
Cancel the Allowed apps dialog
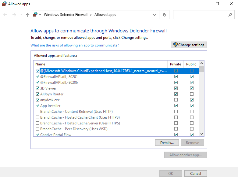(196, 174)
